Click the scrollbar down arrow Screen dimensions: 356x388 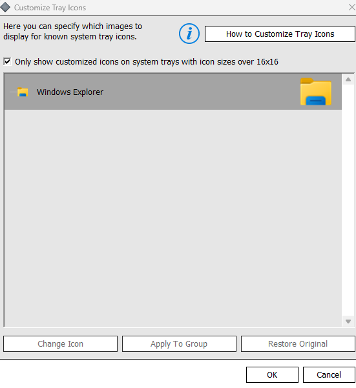point(348,322)
